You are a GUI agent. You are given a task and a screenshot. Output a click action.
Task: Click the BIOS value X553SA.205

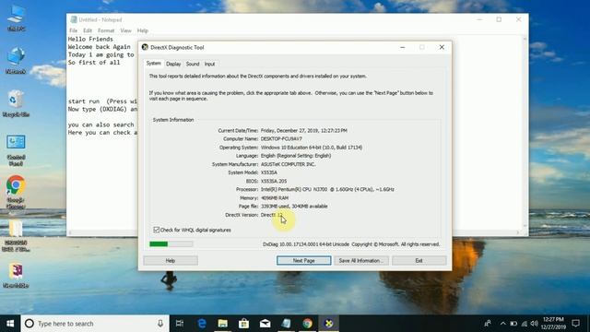274,181
